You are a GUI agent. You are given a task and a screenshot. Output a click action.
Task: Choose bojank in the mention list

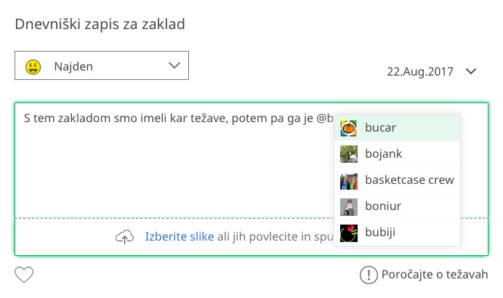click(397, 154)
